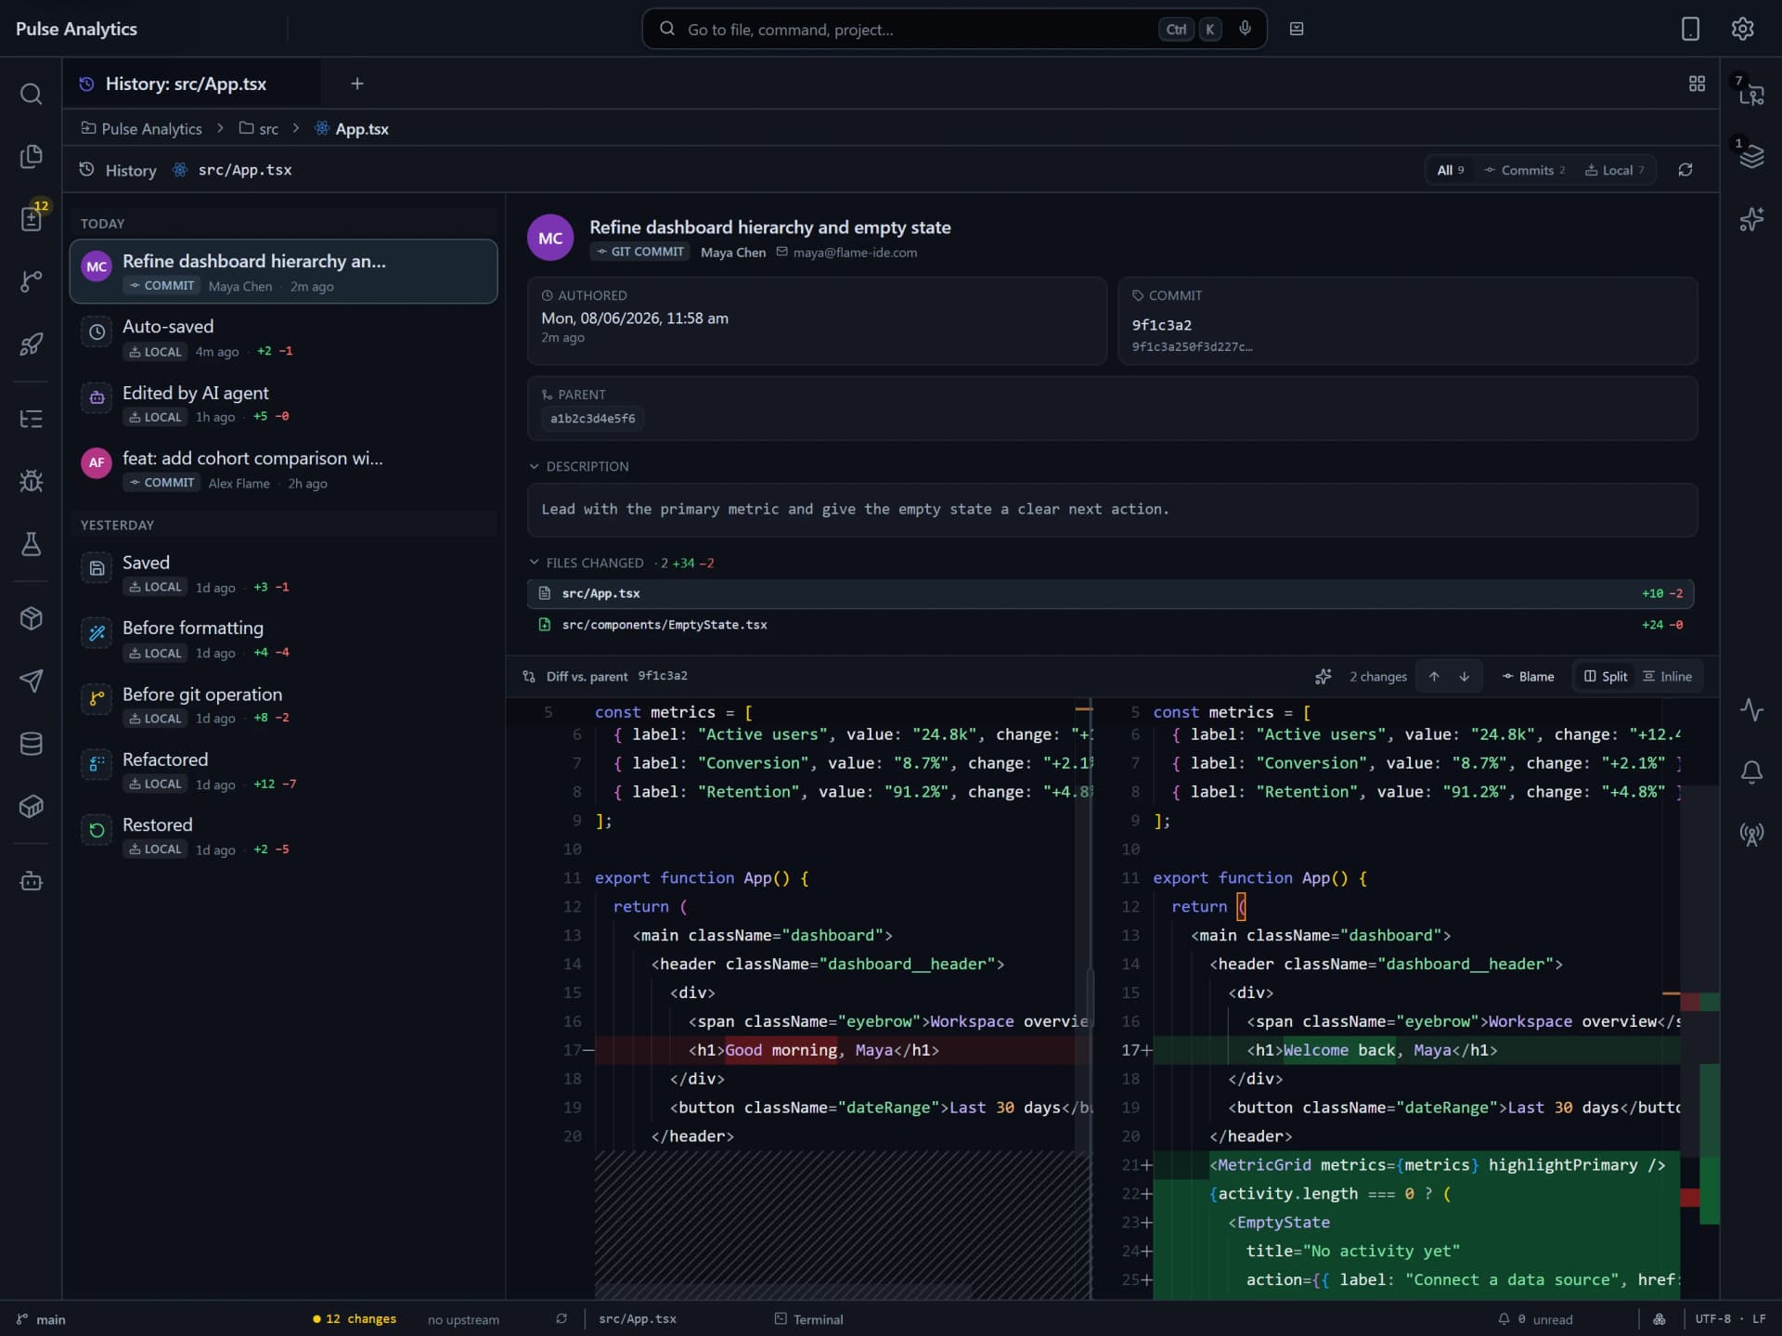Click UTF-8 encoding in status bar

click(1712, 1318)
